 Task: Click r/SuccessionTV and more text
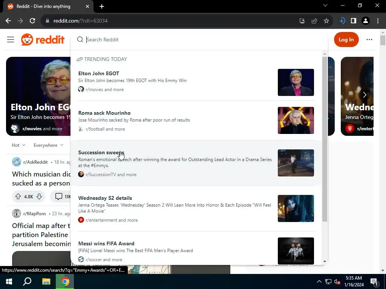(111, 175)
